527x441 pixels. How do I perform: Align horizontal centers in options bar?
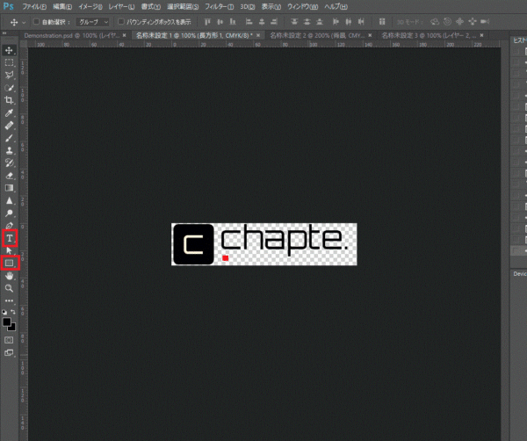tap(262, 22)
